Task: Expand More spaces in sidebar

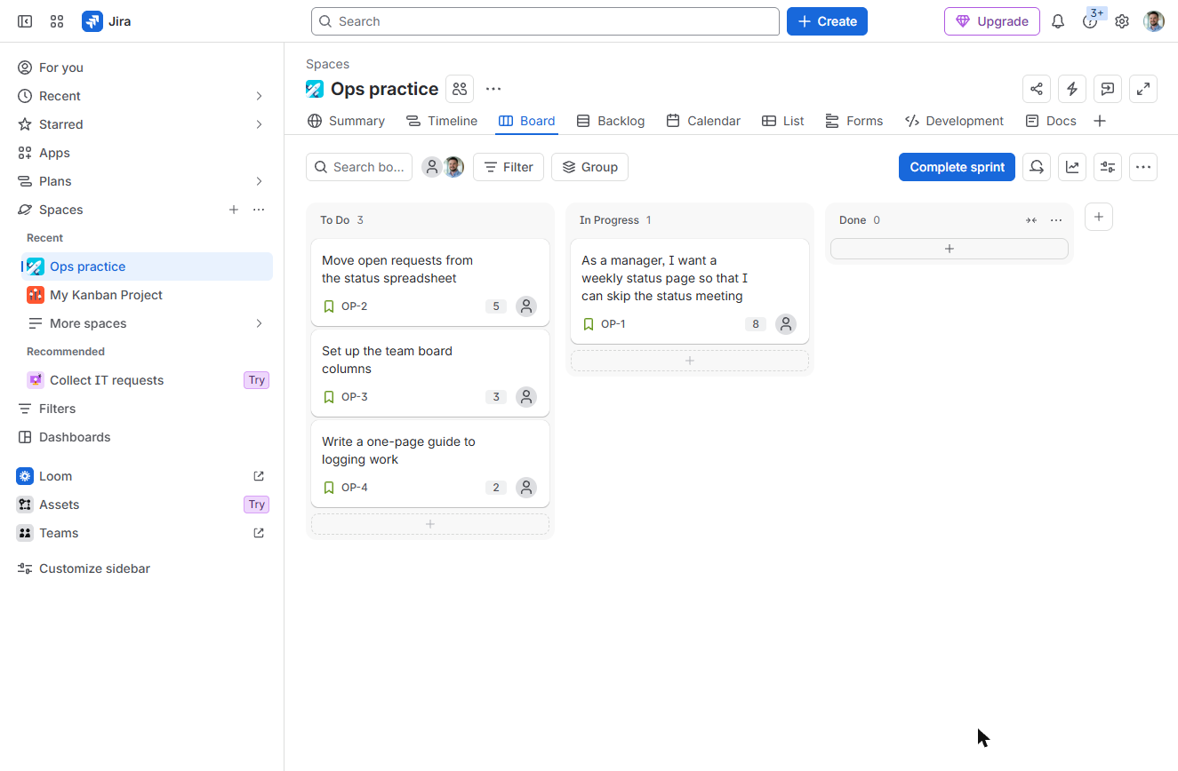Action: 260,323
